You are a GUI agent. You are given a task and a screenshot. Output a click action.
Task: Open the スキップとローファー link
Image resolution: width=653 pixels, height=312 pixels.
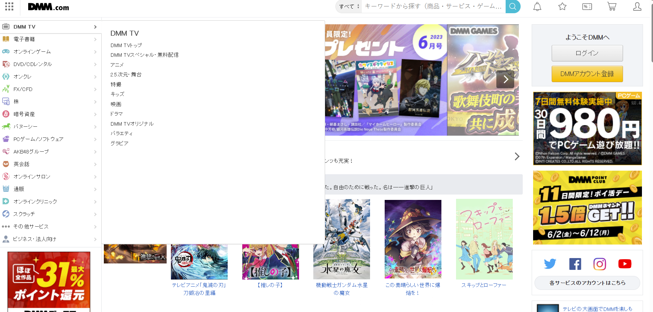(484, 285)
